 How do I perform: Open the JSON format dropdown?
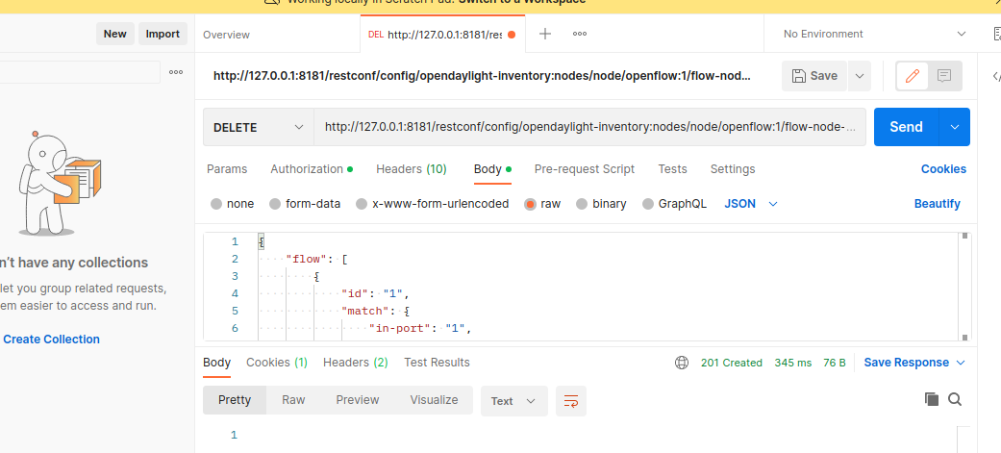click(751, 204)
